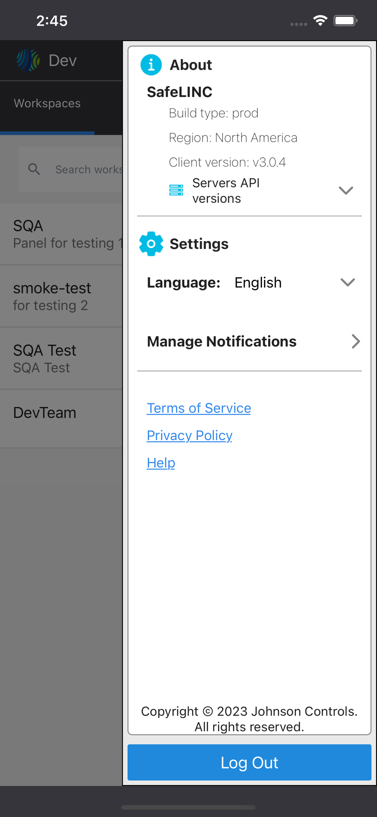Tap the Wi-Fi status icon
The width and height of the screenshot is (377, 817).
[320, 20]
